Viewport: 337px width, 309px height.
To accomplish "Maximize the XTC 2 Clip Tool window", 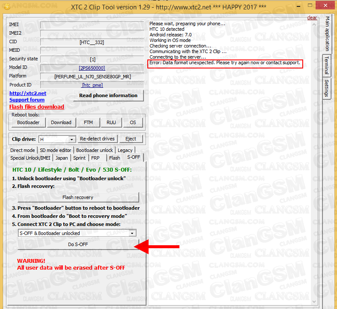I will coord(310,6).
